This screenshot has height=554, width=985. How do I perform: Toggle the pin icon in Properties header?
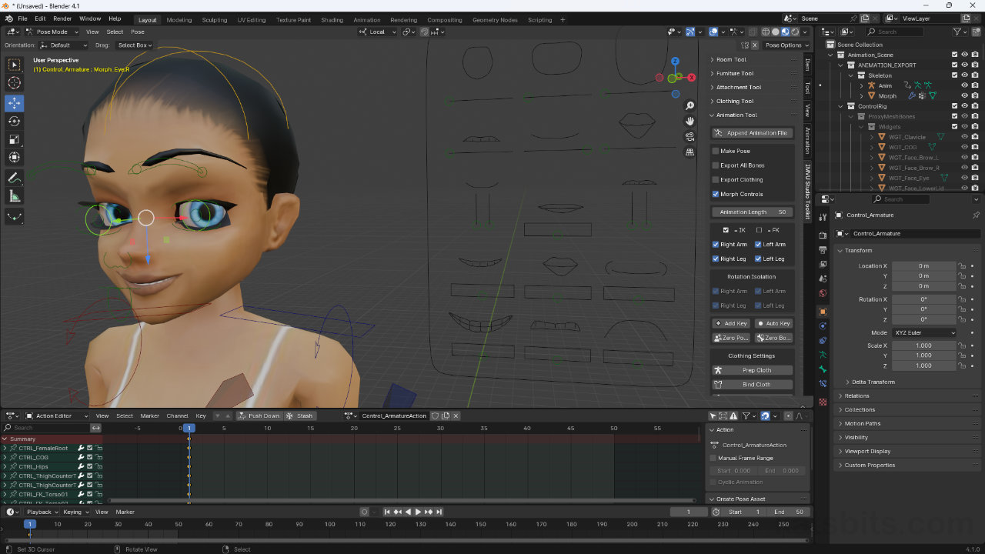click(x=977, y=215)
